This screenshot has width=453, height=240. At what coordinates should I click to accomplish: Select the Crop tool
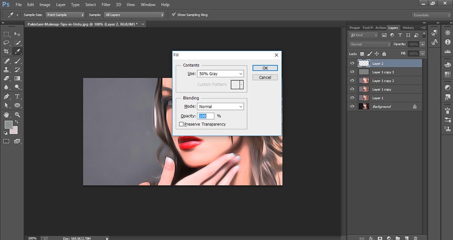(x=7, y=51)
